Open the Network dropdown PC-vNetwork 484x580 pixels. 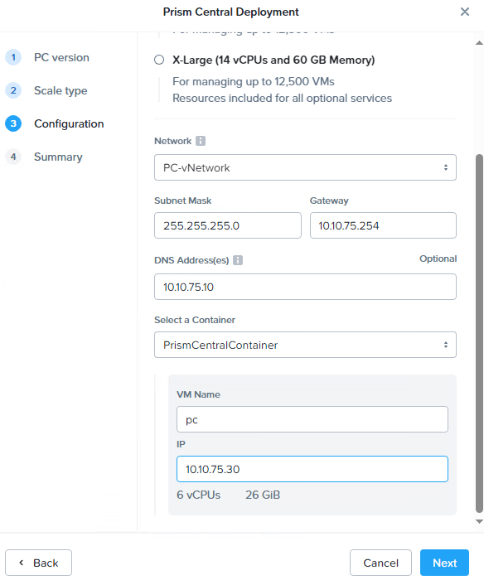(305, 167)
